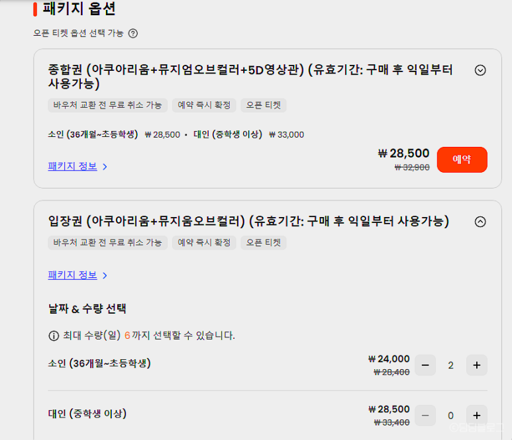Add one 대인 ticket with plus

[x=477, y=416]
